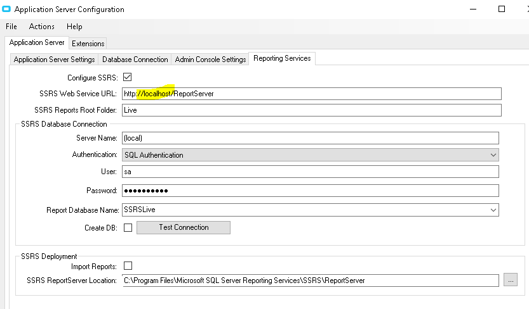Switch to the Database Connection tab
Screen dimensions: 529x309
pyautogui.click(x=135, y=60)
